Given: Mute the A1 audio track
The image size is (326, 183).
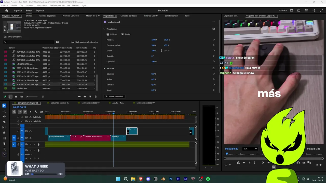Looking at the screenshot, I should pyautogui.click(x=31, y=144).
